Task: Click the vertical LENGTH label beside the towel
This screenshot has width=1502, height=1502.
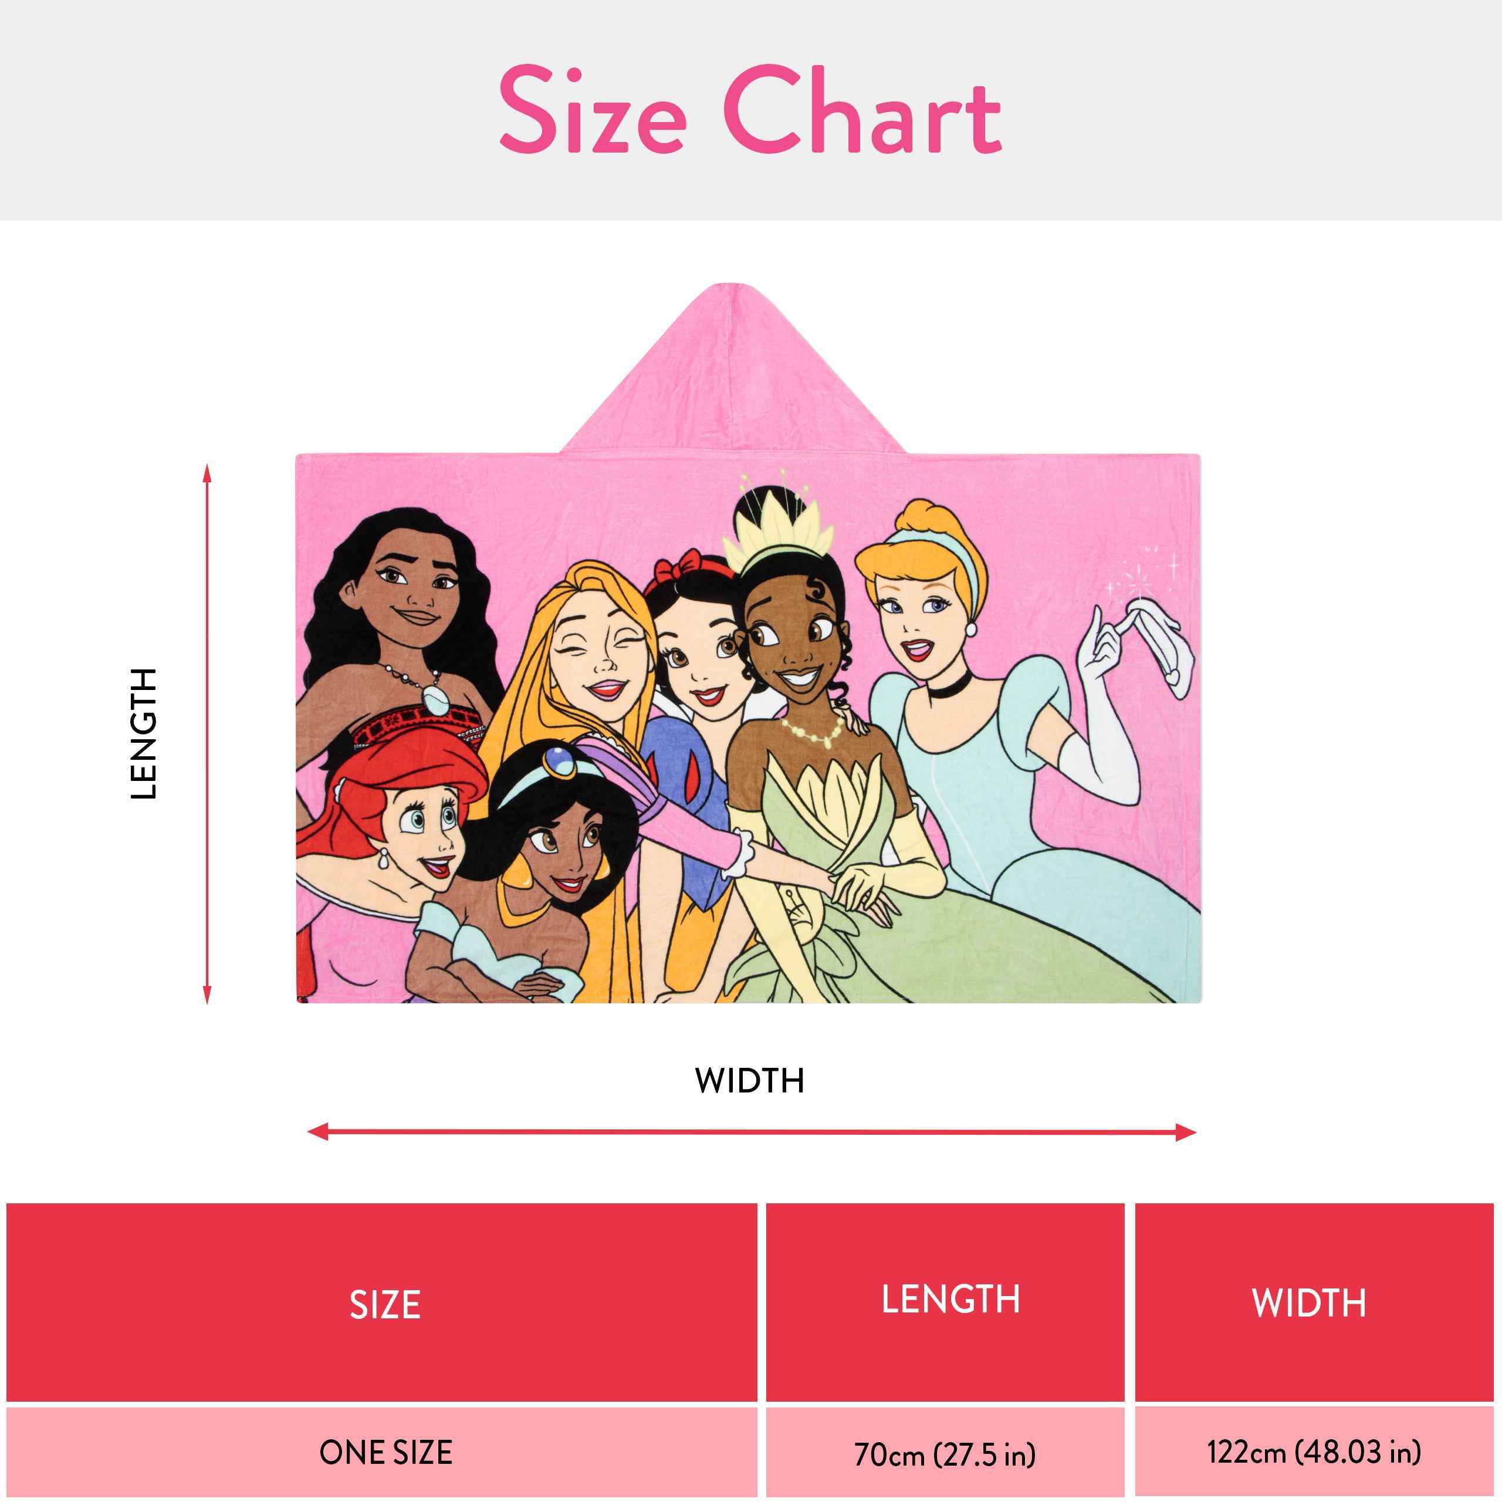Action: pyautogui.click(x=144, y=733)
